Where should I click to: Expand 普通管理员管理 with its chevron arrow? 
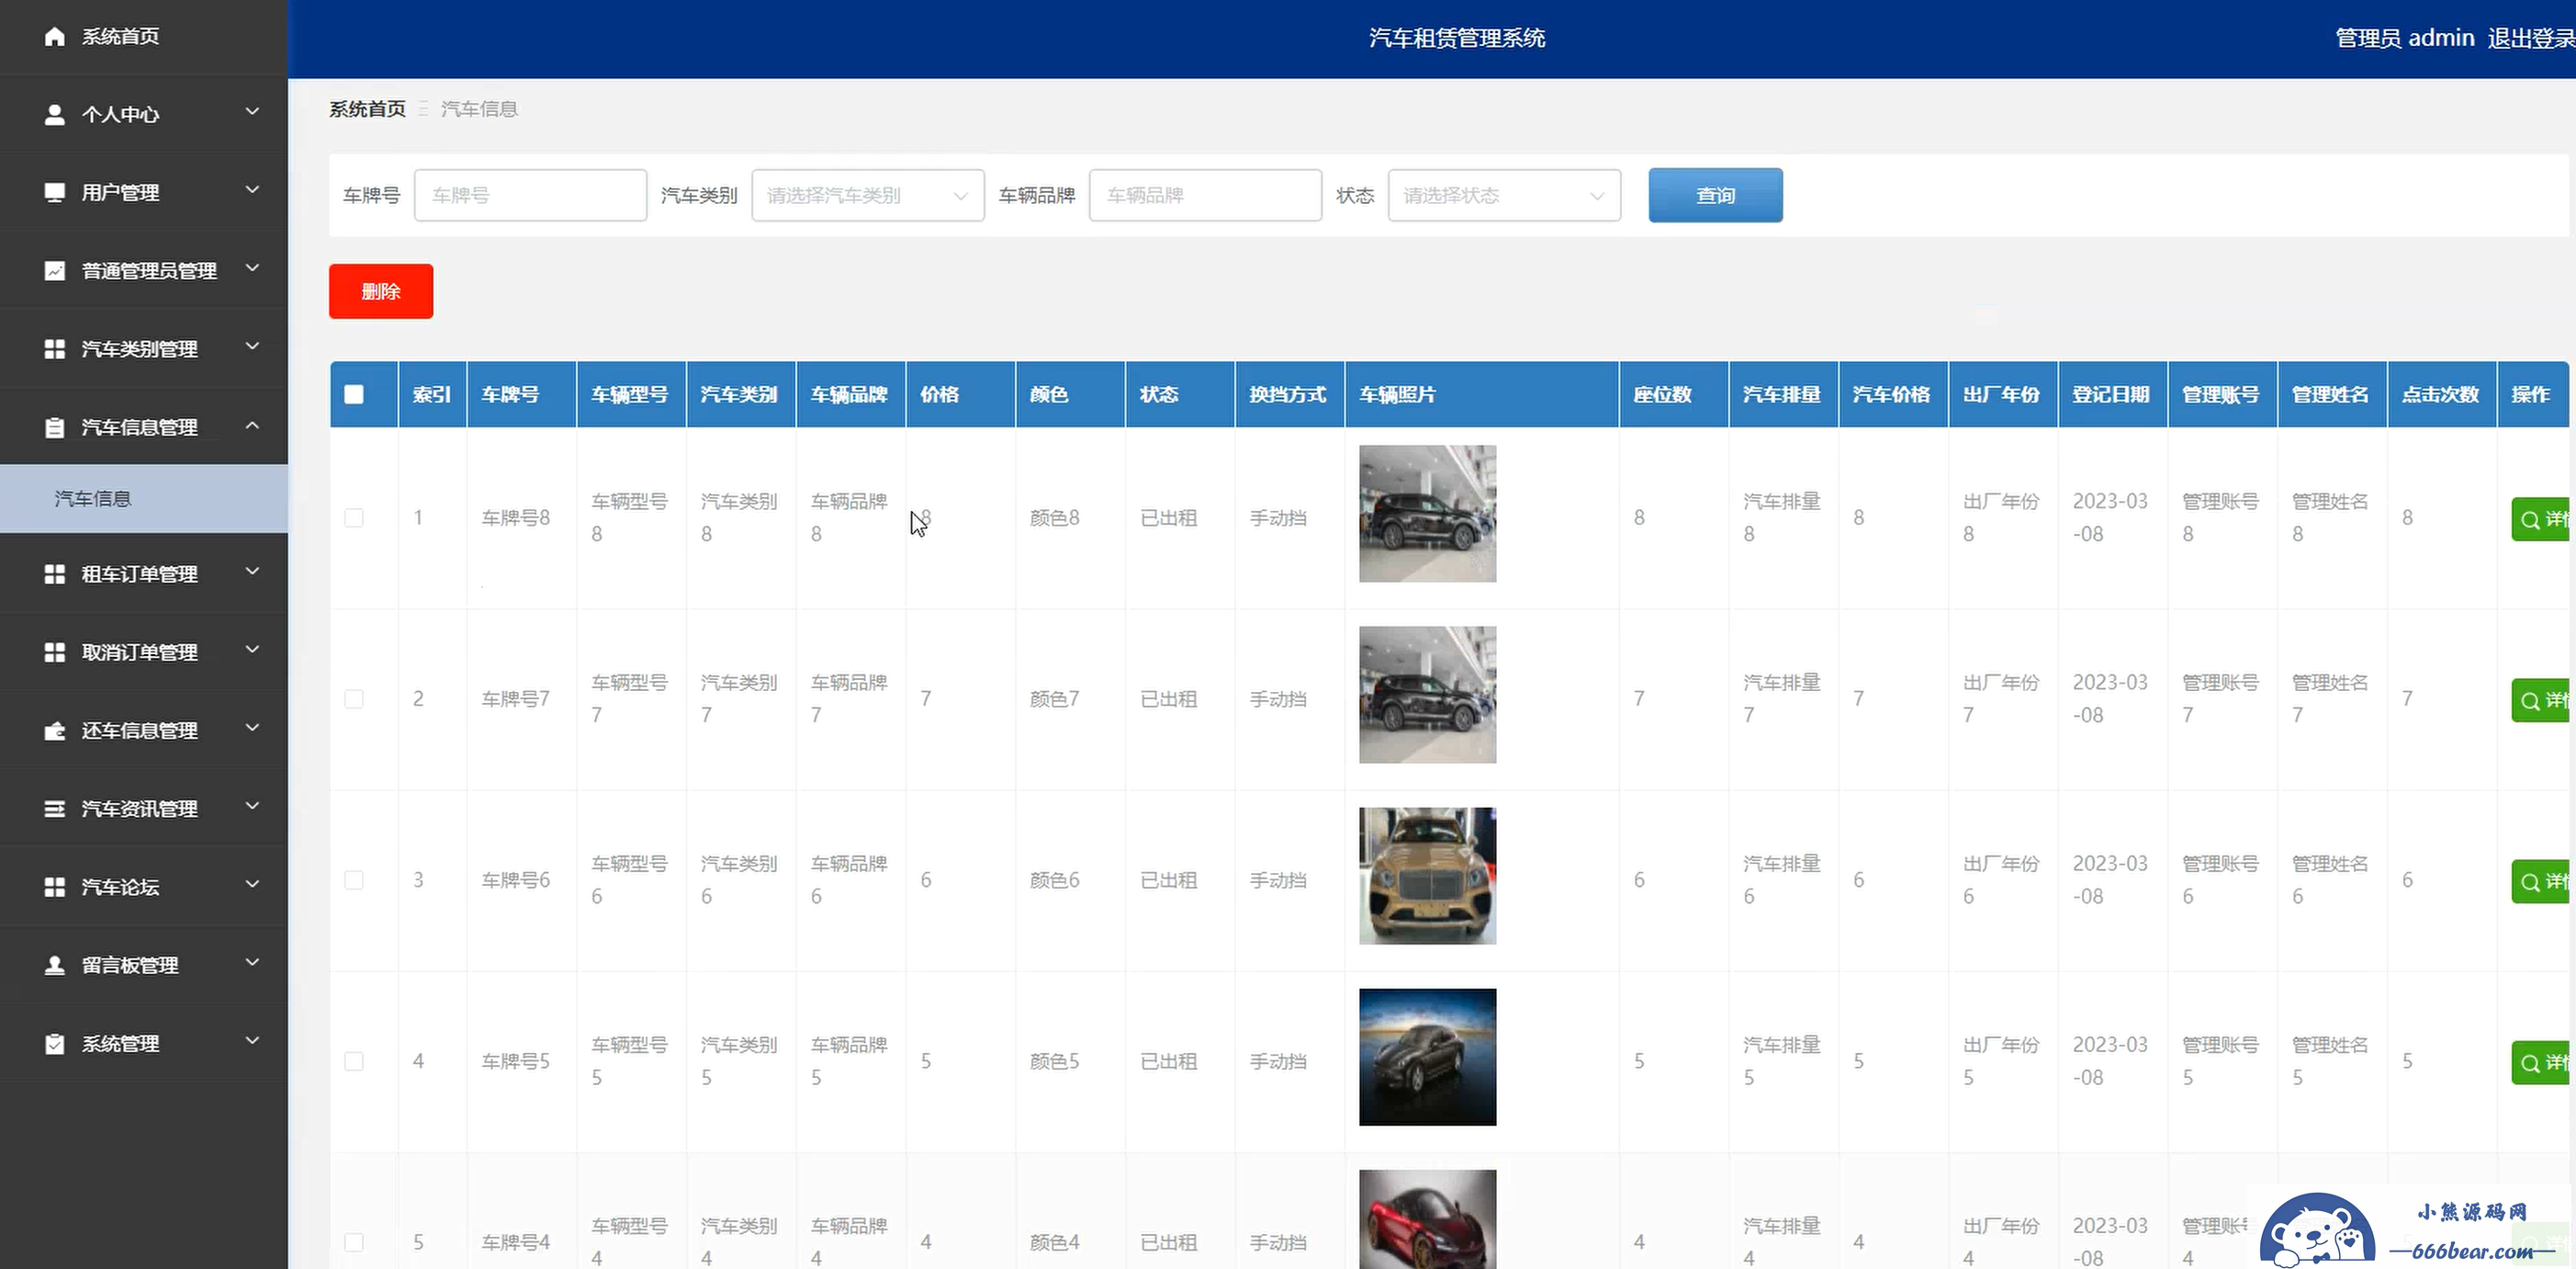(252, 268)
